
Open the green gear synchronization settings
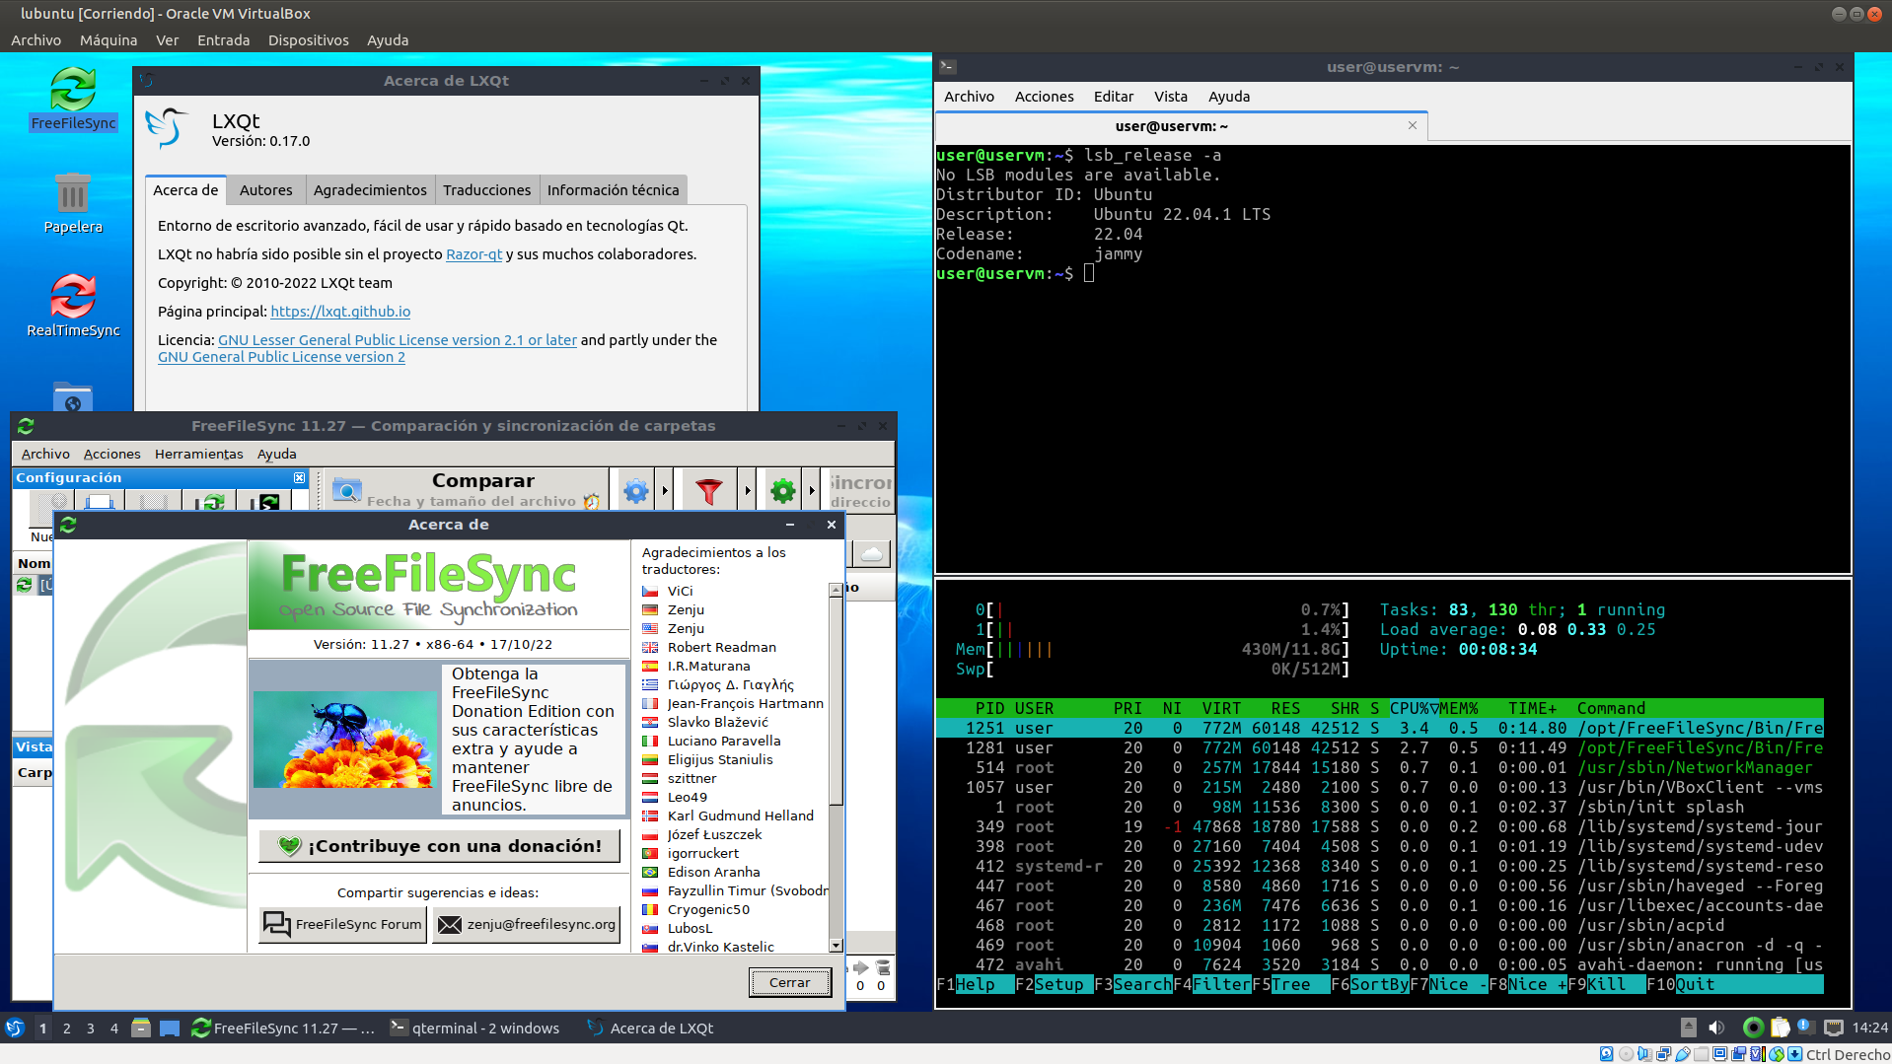pos(782,490)
